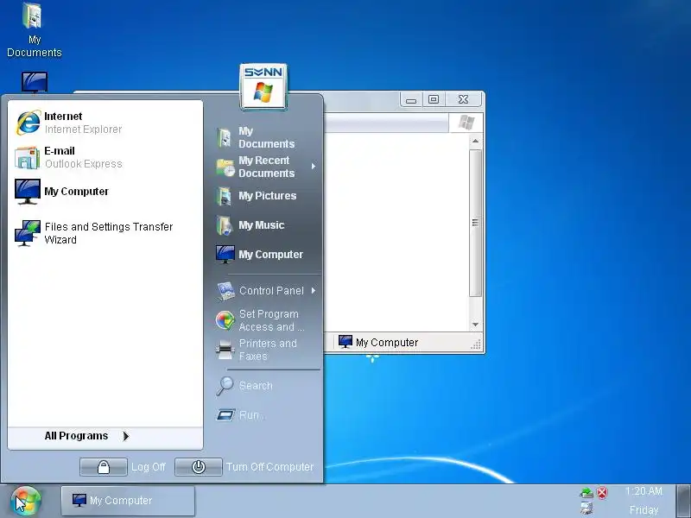Image resolution: width=691 pixels, height=518 pixels.
Task: Launch Outlook Express E-mail entry
Action: [x=105, y=157]
